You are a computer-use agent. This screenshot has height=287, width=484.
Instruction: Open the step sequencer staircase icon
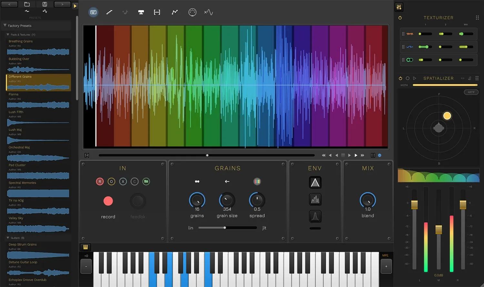pos(109,12)
